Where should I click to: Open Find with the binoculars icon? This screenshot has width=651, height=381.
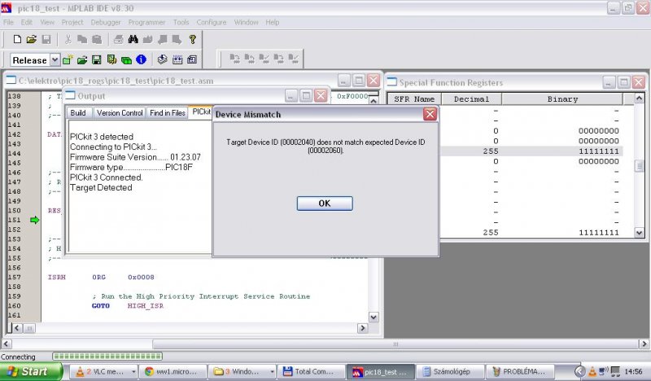pyautogui.click(x=133, y=39)
